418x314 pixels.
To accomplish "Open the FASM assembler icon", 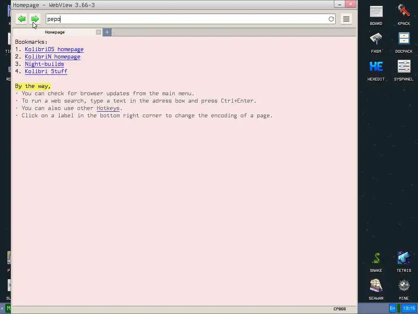I will pyautogui.click(x=376, y=43).
